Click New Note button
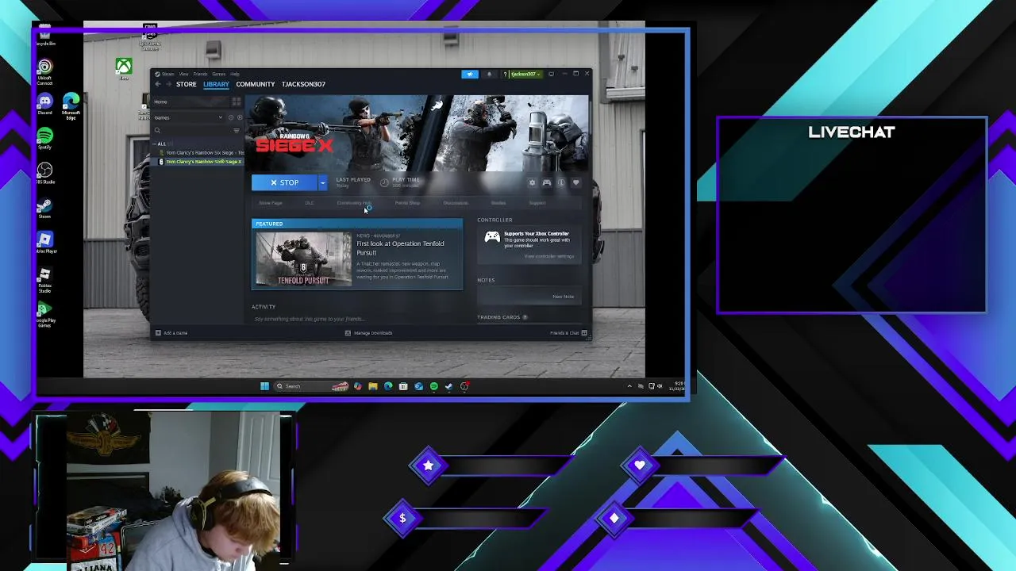The image size is (1016, 571). [x=563, y=297]
